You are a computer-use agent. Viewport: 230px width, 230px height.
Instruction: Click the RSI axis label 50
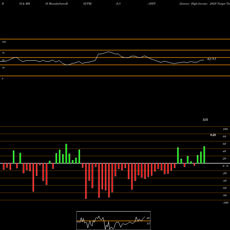pos(3,60)
